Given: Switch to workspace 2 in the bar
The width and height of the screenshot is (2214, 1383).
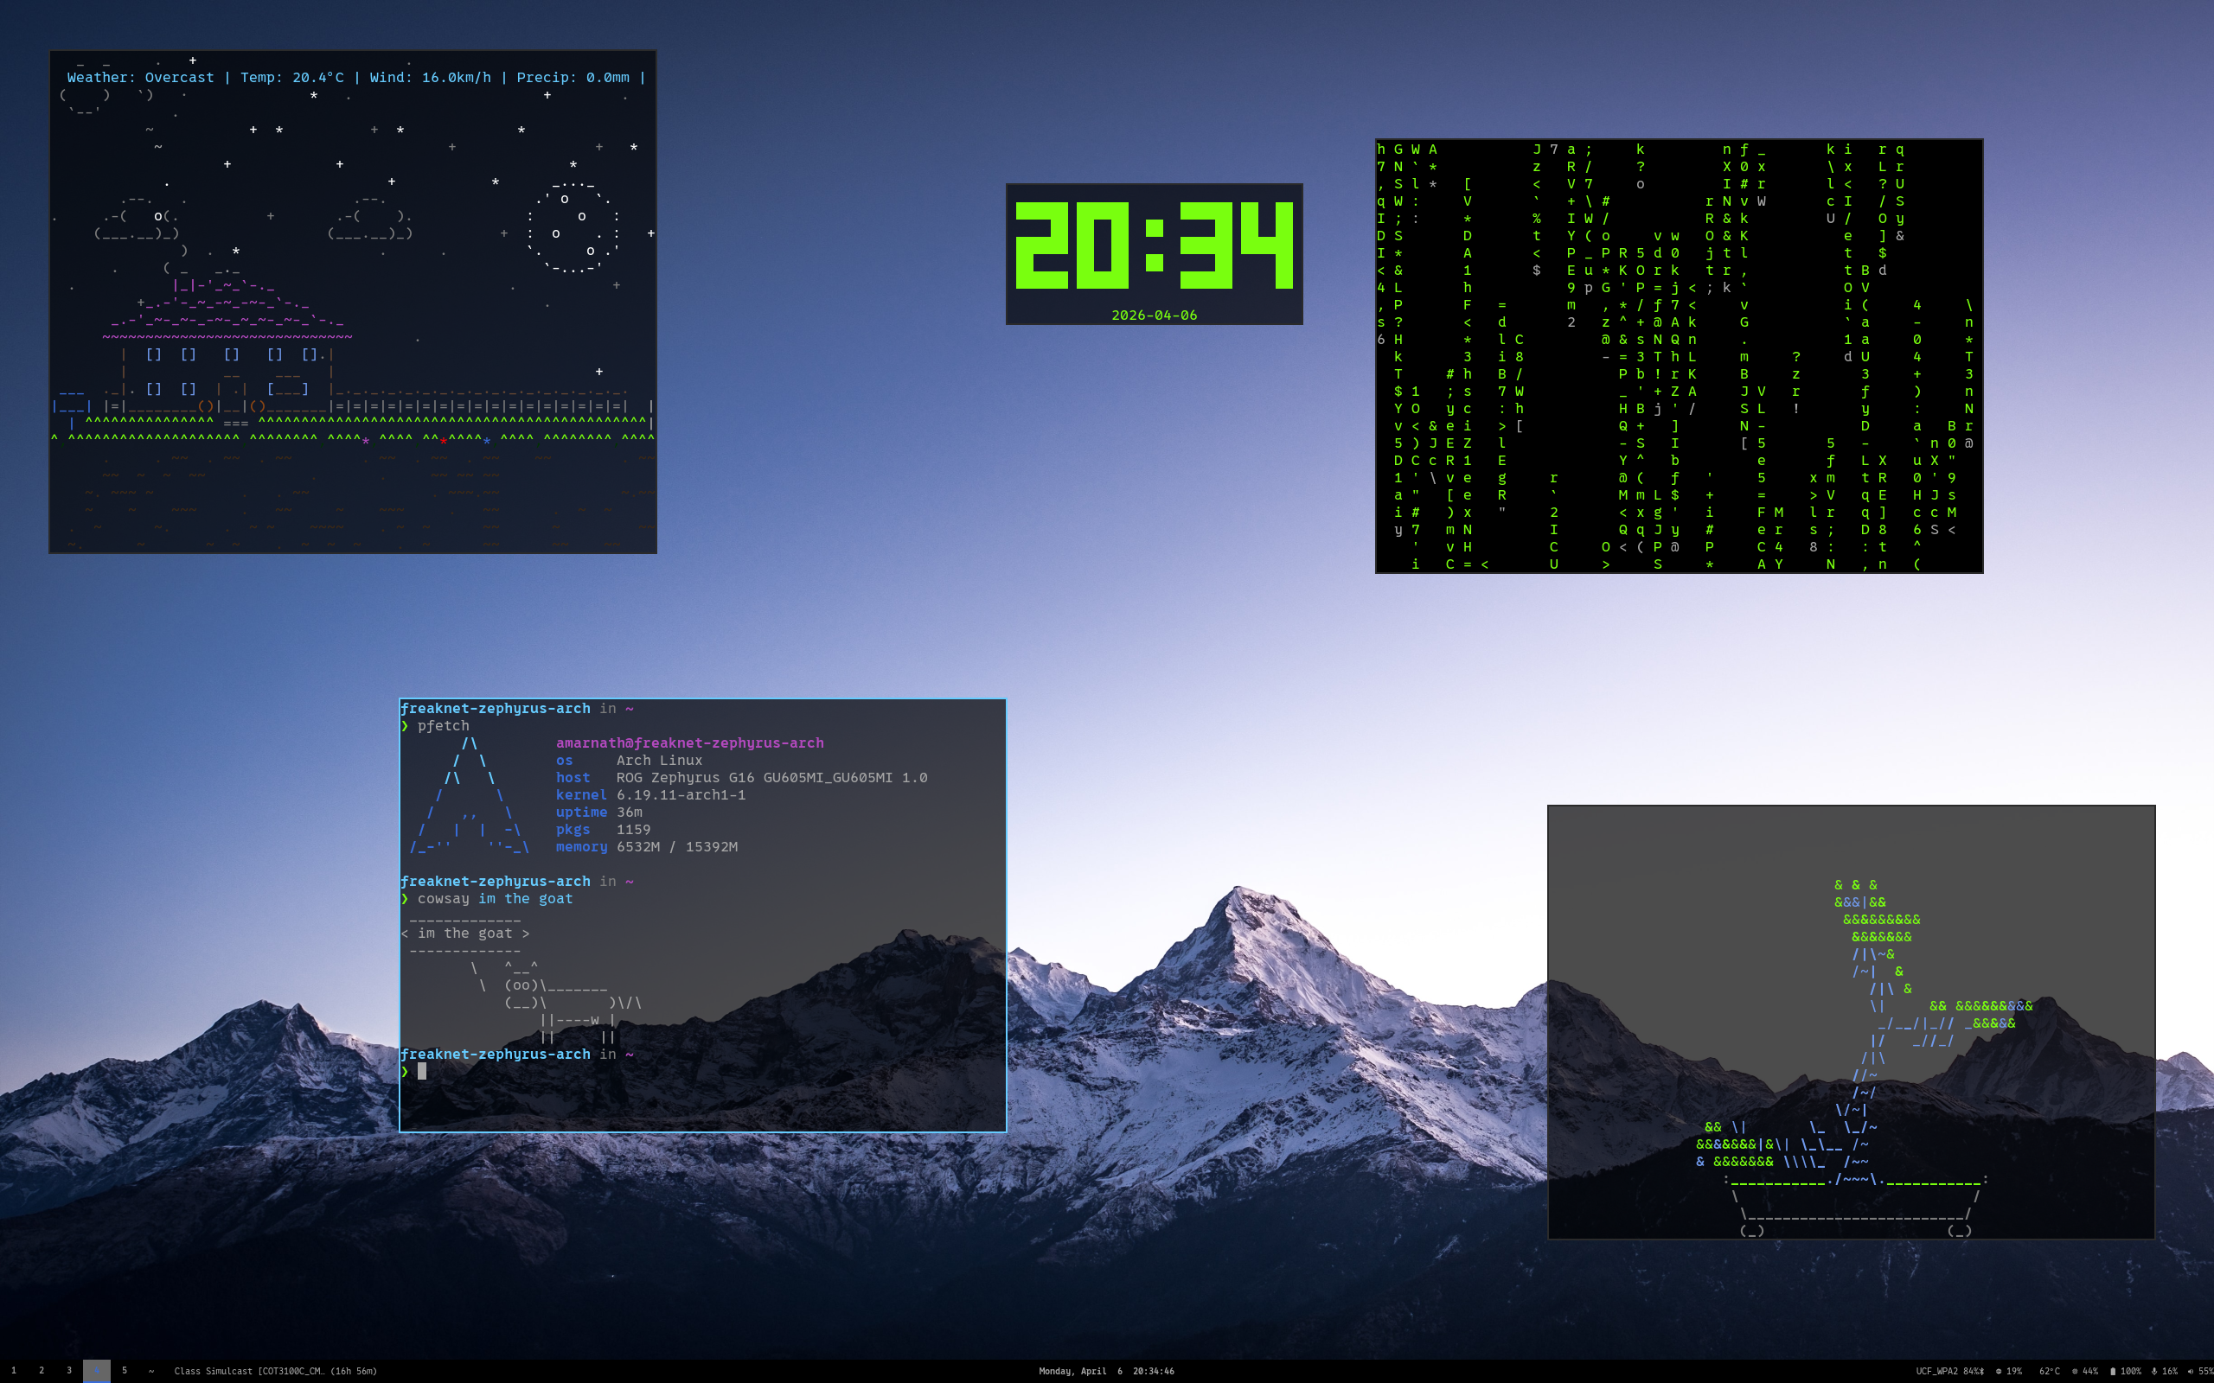Looking at the screenshot, I should (x=42, y=1371).
